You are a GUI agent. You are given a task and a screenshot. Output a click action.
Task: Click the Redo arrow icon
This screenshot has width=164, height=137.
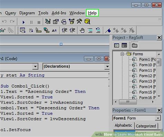[12, 21]
